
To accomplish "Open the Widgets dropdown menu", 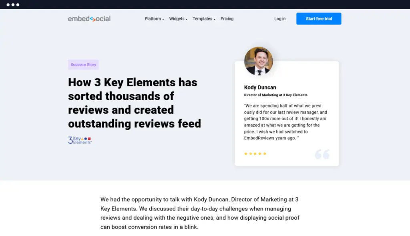I will click(x=177, y=18).
